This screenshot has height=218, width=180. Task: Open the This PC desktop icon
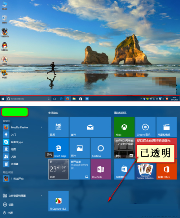click(x=4, y=5)
